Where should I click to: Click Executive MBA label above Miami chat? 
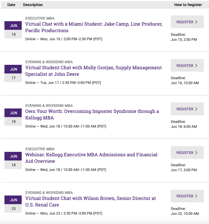(x=40, y=18)
